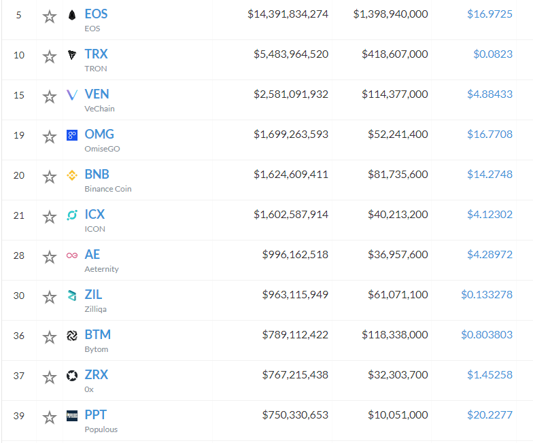The image size is (533, 443).
Task: Select TRX market cap $5,483,964,520
Action: 291,54
